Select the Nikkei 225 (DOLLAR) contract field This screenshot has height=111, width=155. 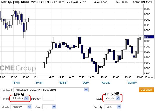point(51,90)
